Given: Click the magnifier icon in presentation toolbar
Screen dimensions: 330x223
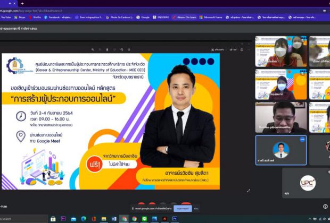Looking at the screenshot, I should coord(93,49).
